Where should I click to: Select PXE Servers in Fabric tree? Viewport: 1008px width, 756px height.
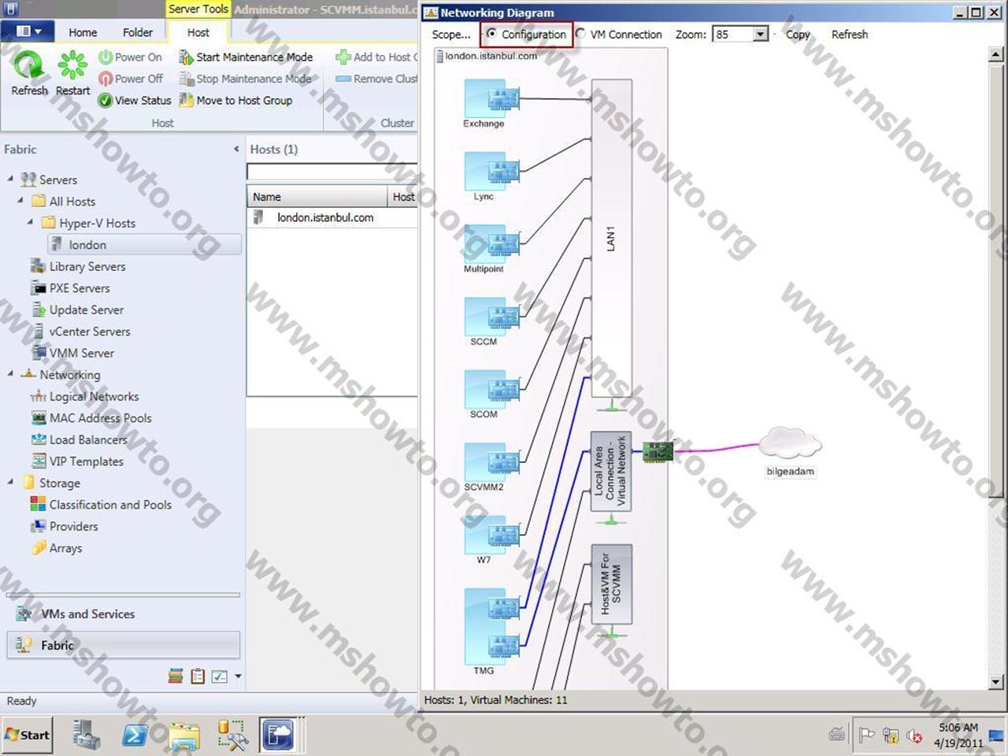[71, 288]
